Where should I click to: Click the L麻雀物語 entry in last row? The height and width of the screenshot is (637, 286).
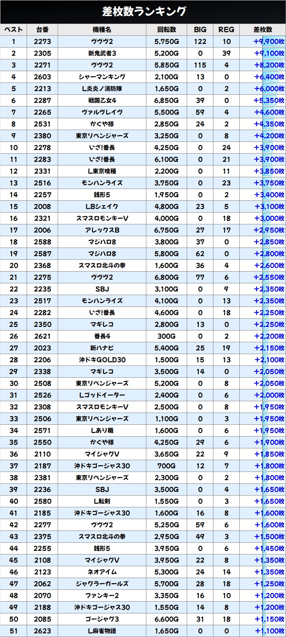point(102,631)
